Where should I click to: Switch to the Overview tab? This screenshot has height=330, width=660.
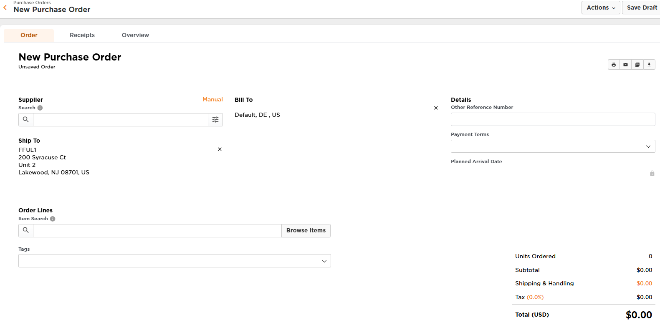click(x=135, y=35)
